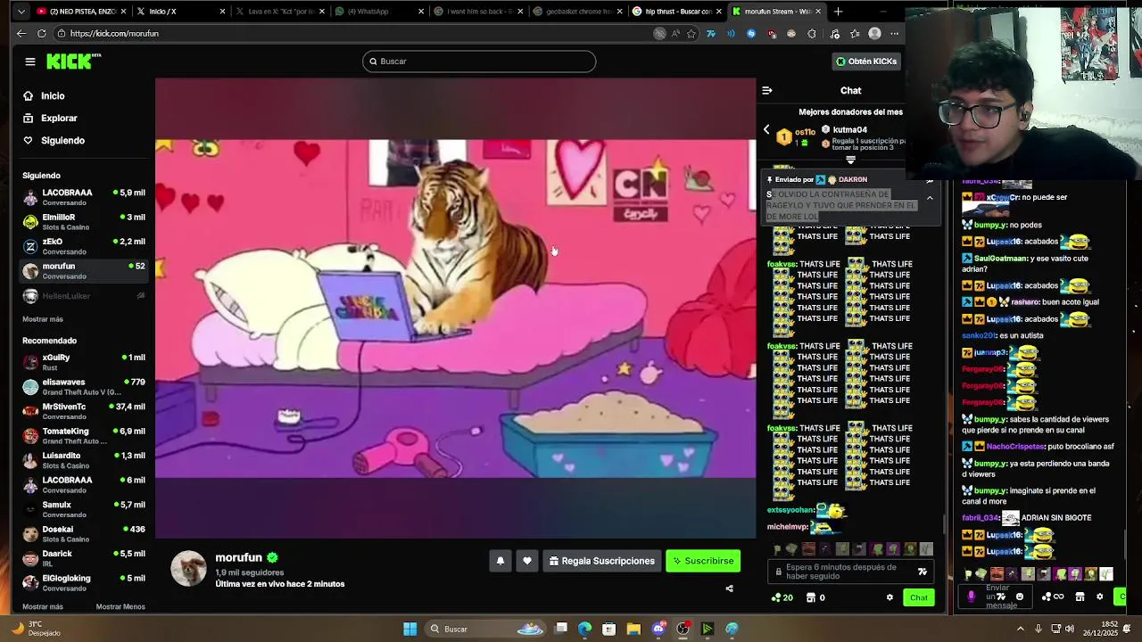This screenshot has height=642, width=1142.
Task: Open Luisardito recommended channel
Action: pos(84,460)
